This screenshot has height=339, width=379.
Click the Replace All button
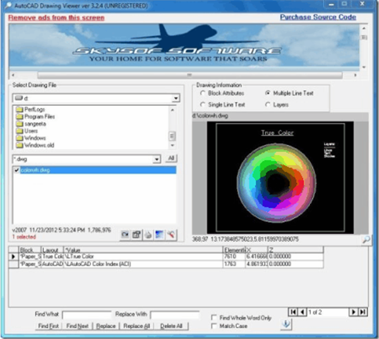136,326
